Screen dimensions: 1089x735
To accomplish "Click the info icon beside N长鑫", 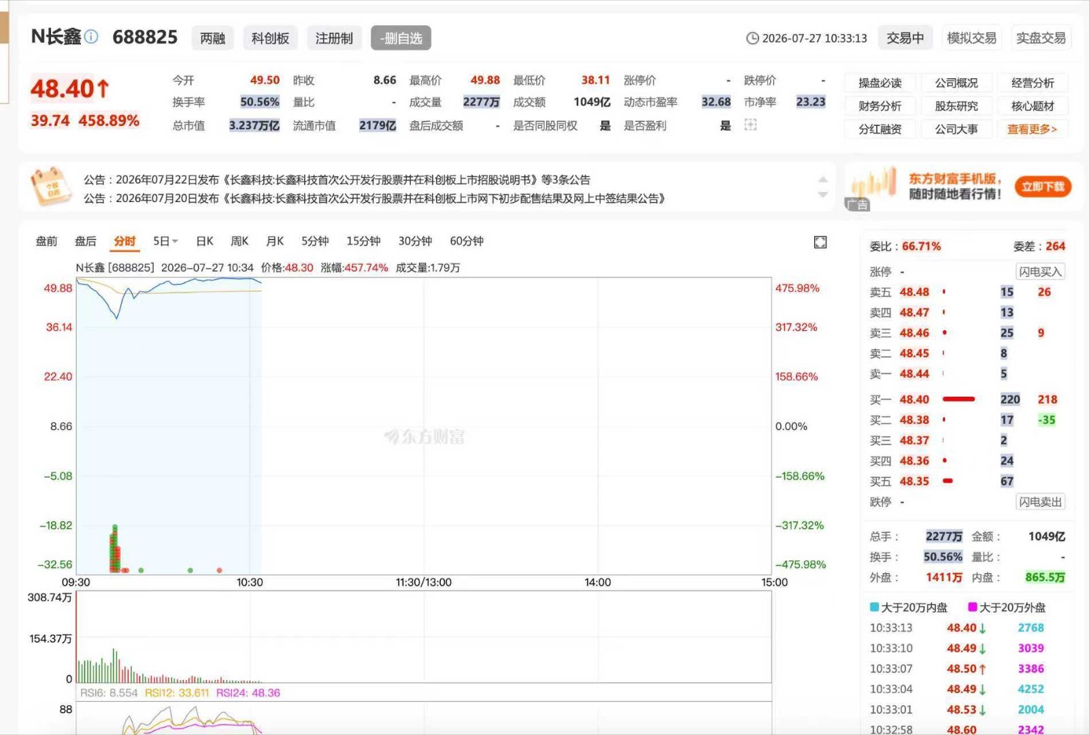I will (91, 37).
